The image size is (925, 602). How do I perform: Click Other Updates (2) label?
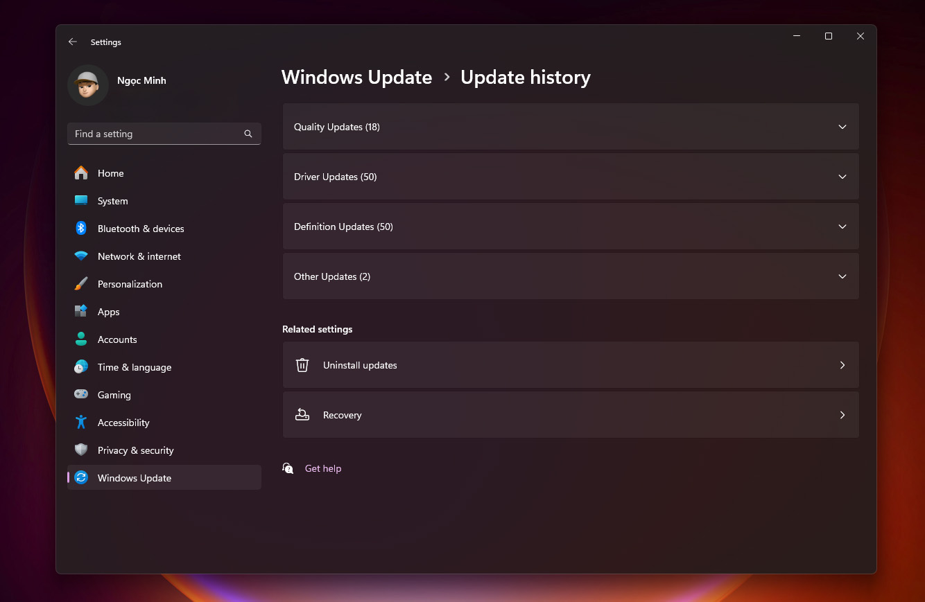[x=332, y=276]
